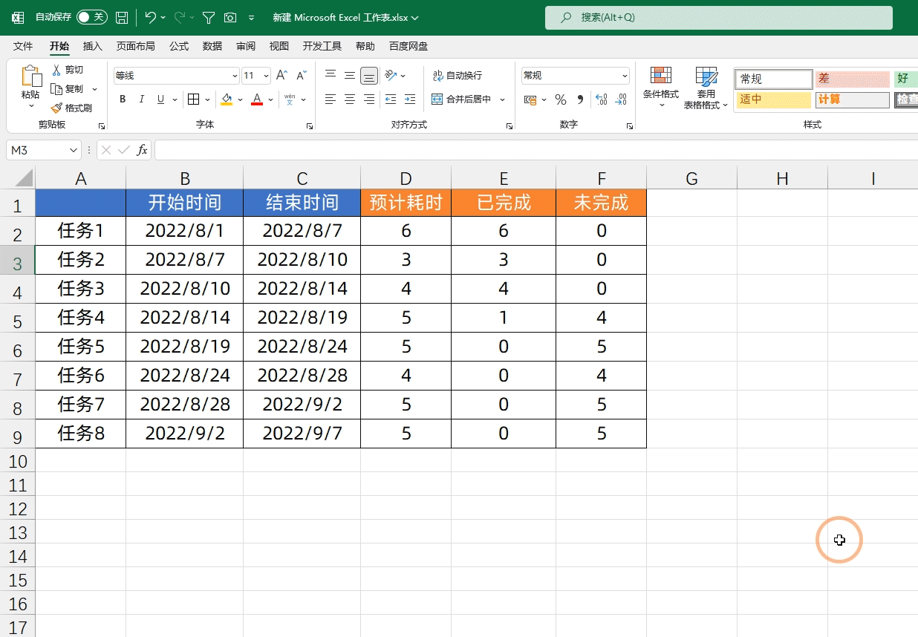Click the increase font size icon
Image resolution: width=918 pixels, height=637 pixels.
(x=281, y=76)
